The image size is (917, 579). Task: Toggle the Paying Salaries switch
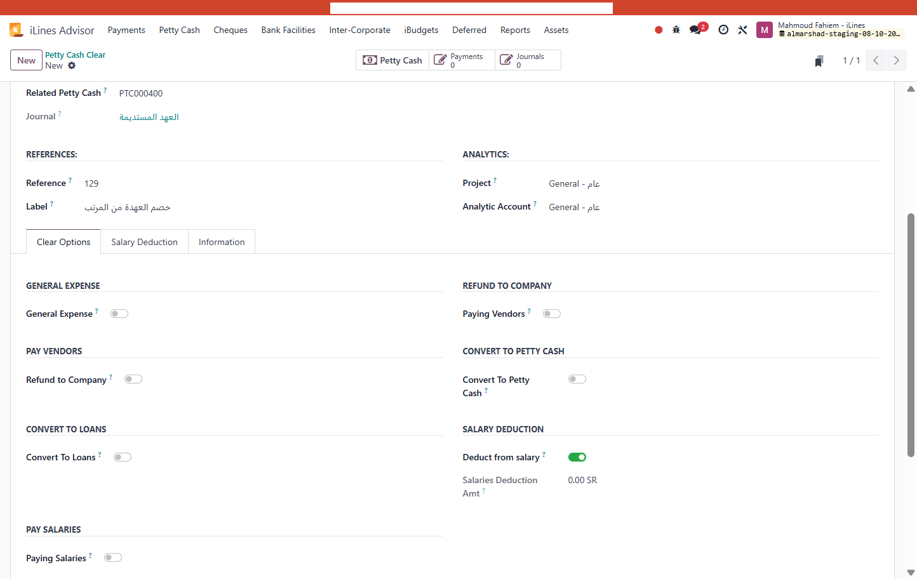point(113,557)
